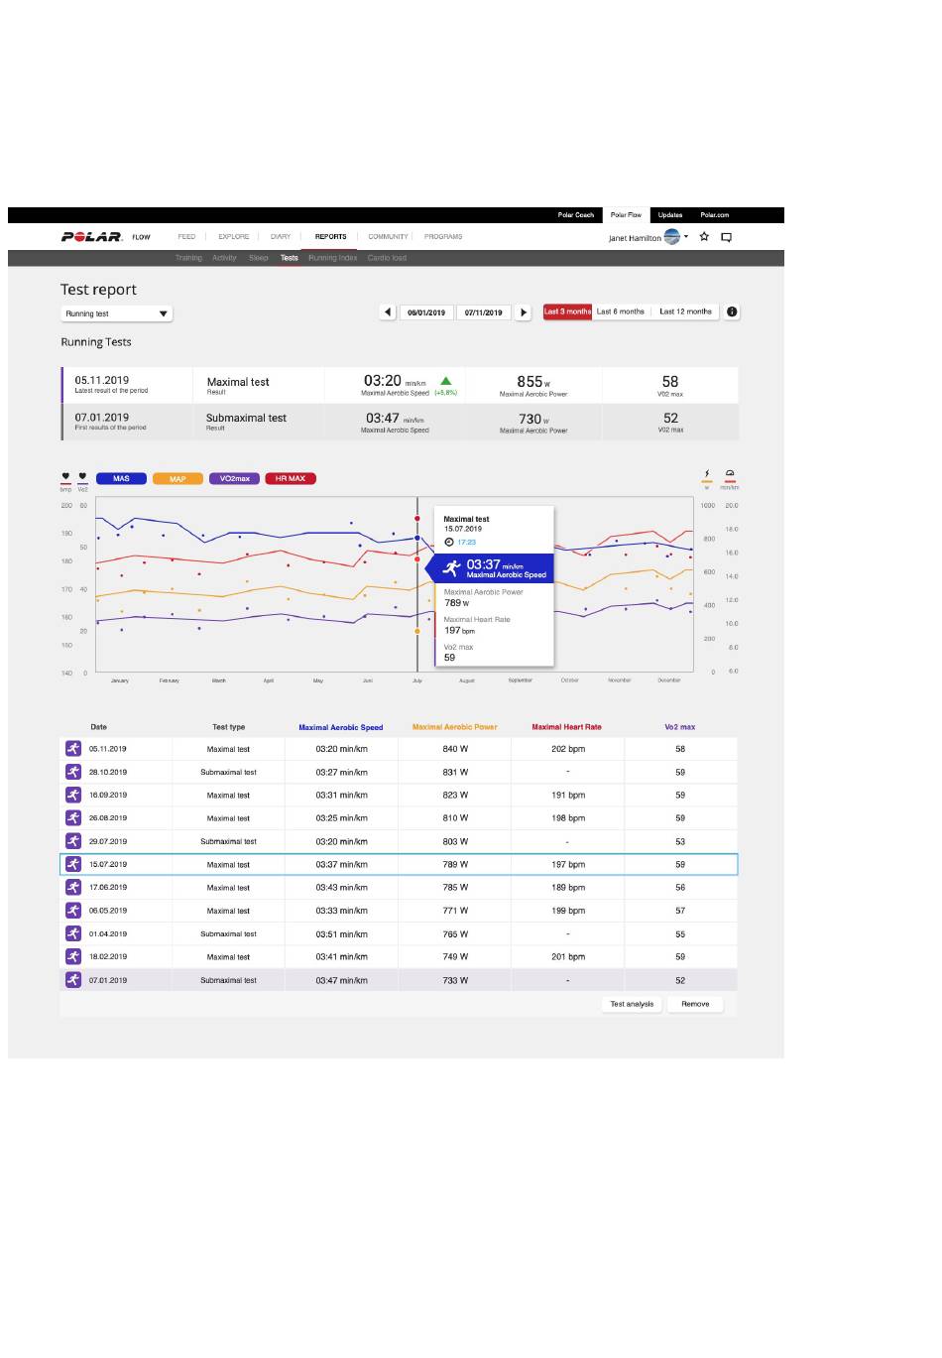Screen dimensions: 942x1358
Task: Toggle the VO2max chart series
Action: click(x=234, y=479)
